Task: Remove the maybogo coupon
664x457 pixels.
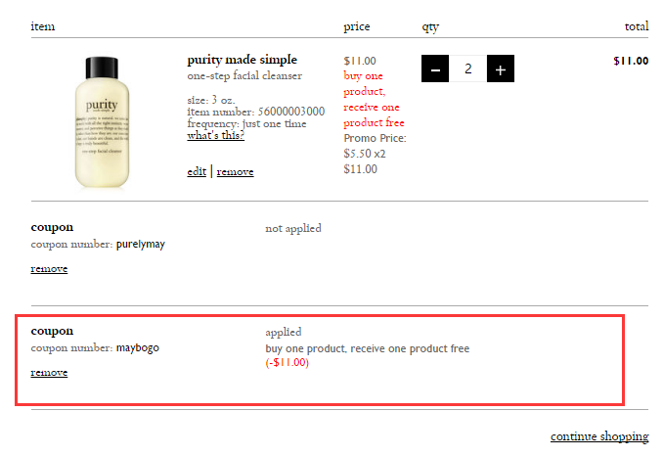Action: coord(49,373)
